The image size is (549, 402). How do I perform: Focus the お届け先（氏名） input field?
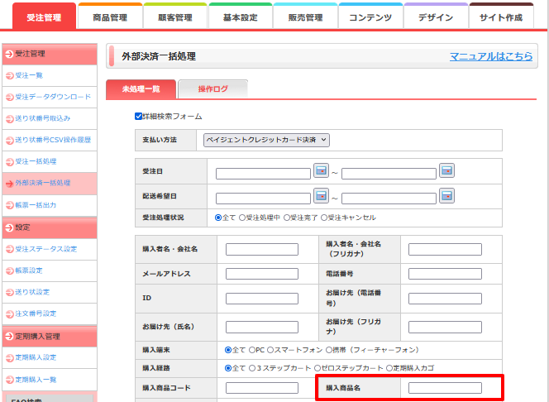(x=262, y=327)
